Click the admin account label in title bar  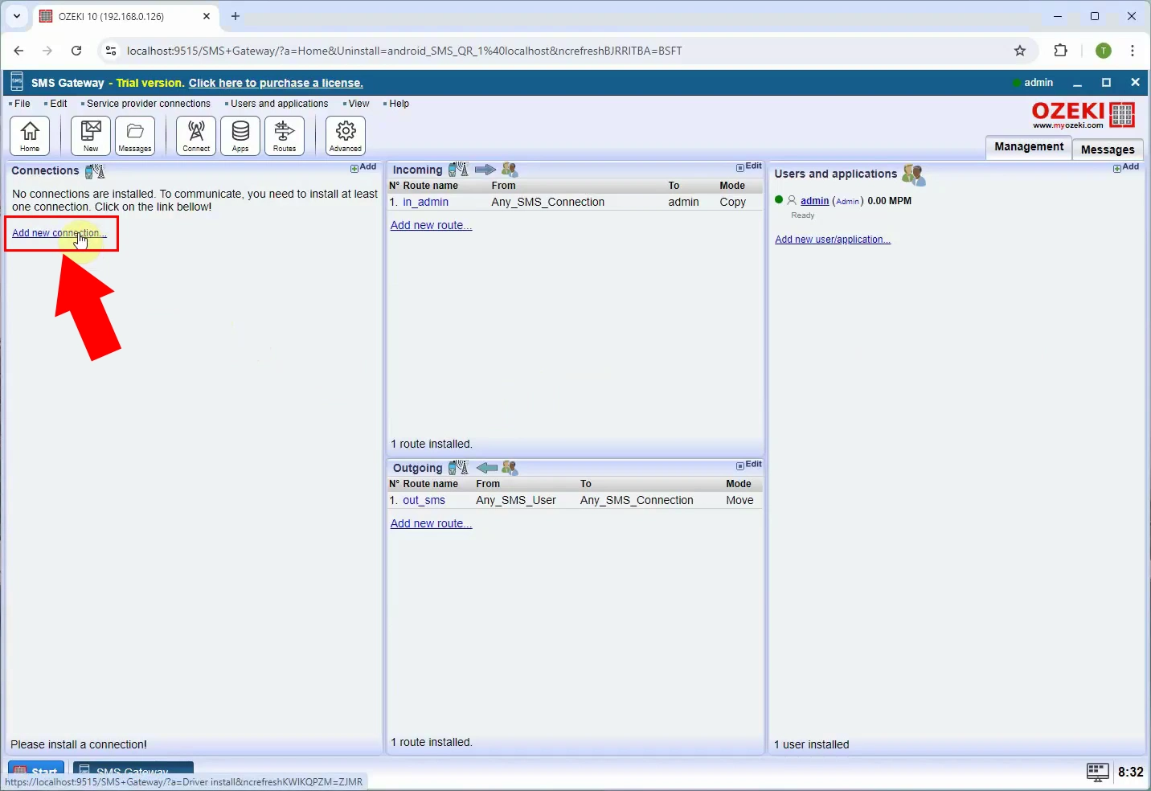point(1038,83)
